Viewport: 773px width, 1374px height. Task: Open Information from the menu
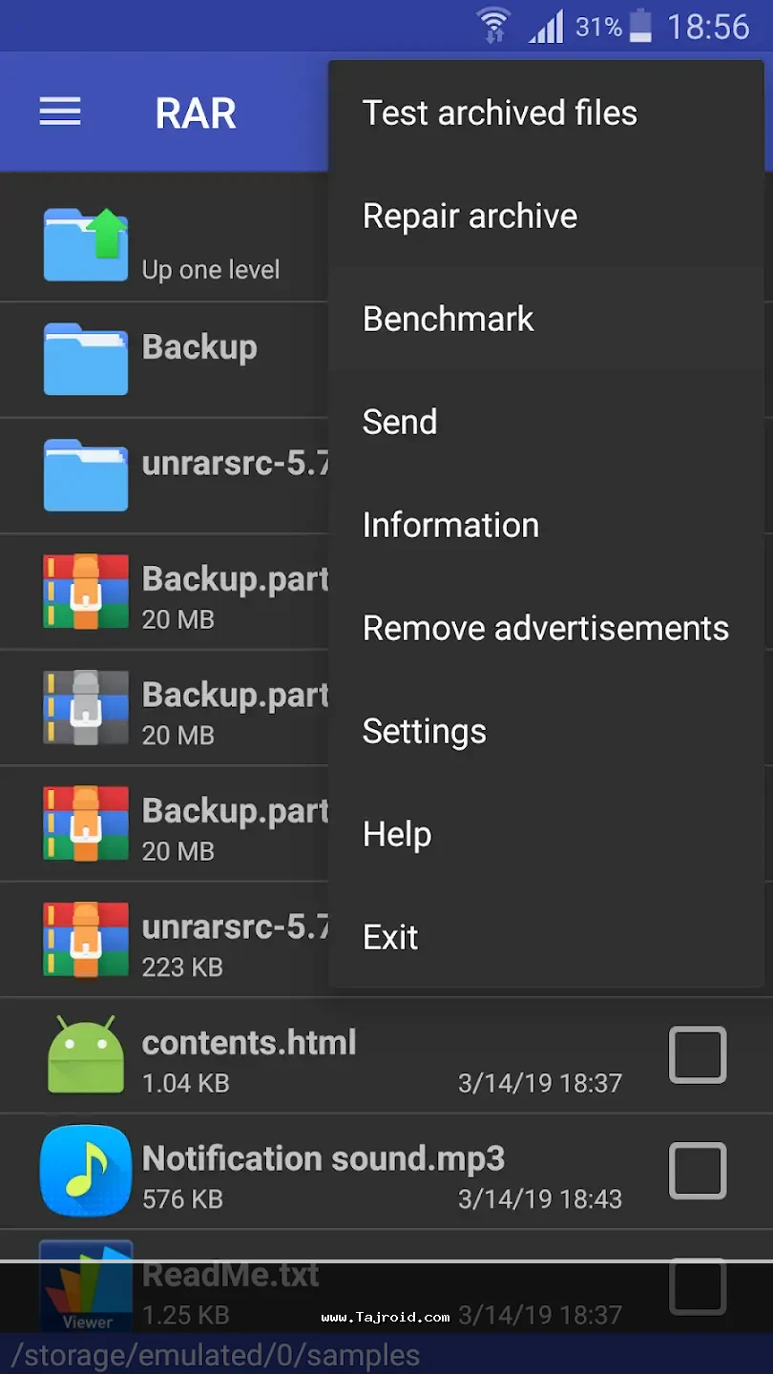tap(450, 525)
